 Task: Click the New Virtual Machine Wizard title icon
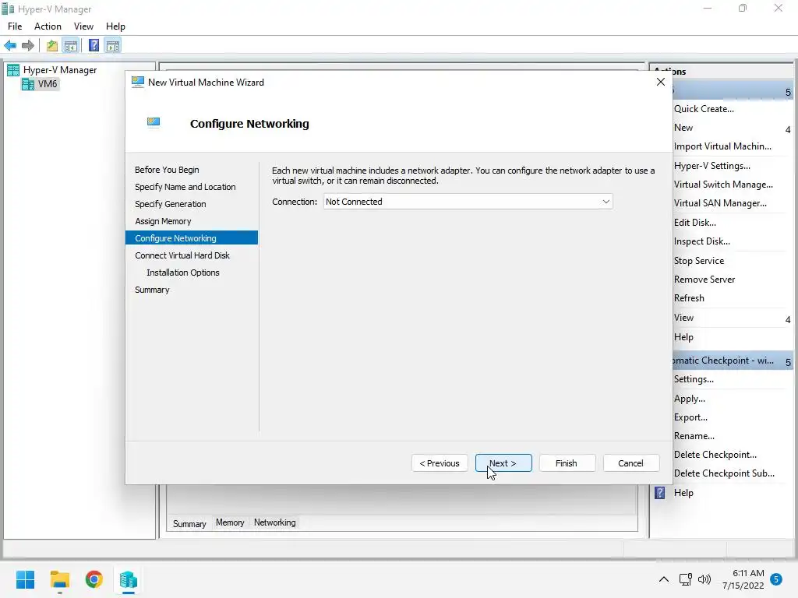tap(137, 82)
